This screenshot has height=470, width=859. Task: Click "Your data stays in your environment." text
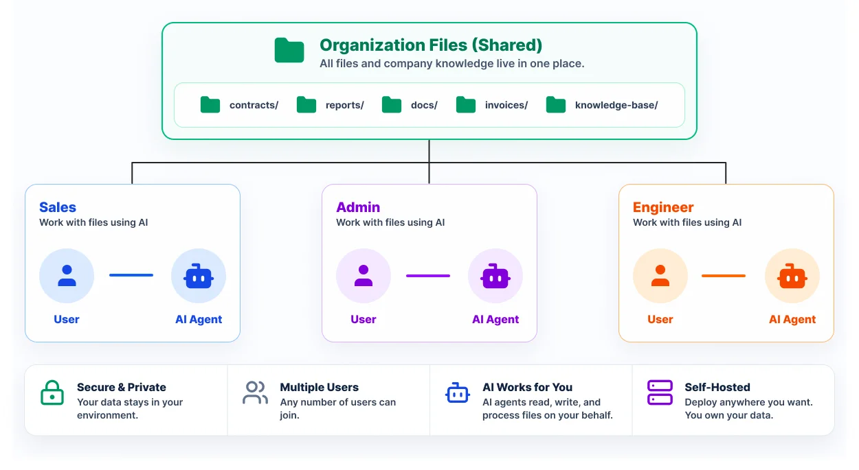pos(130,408)
